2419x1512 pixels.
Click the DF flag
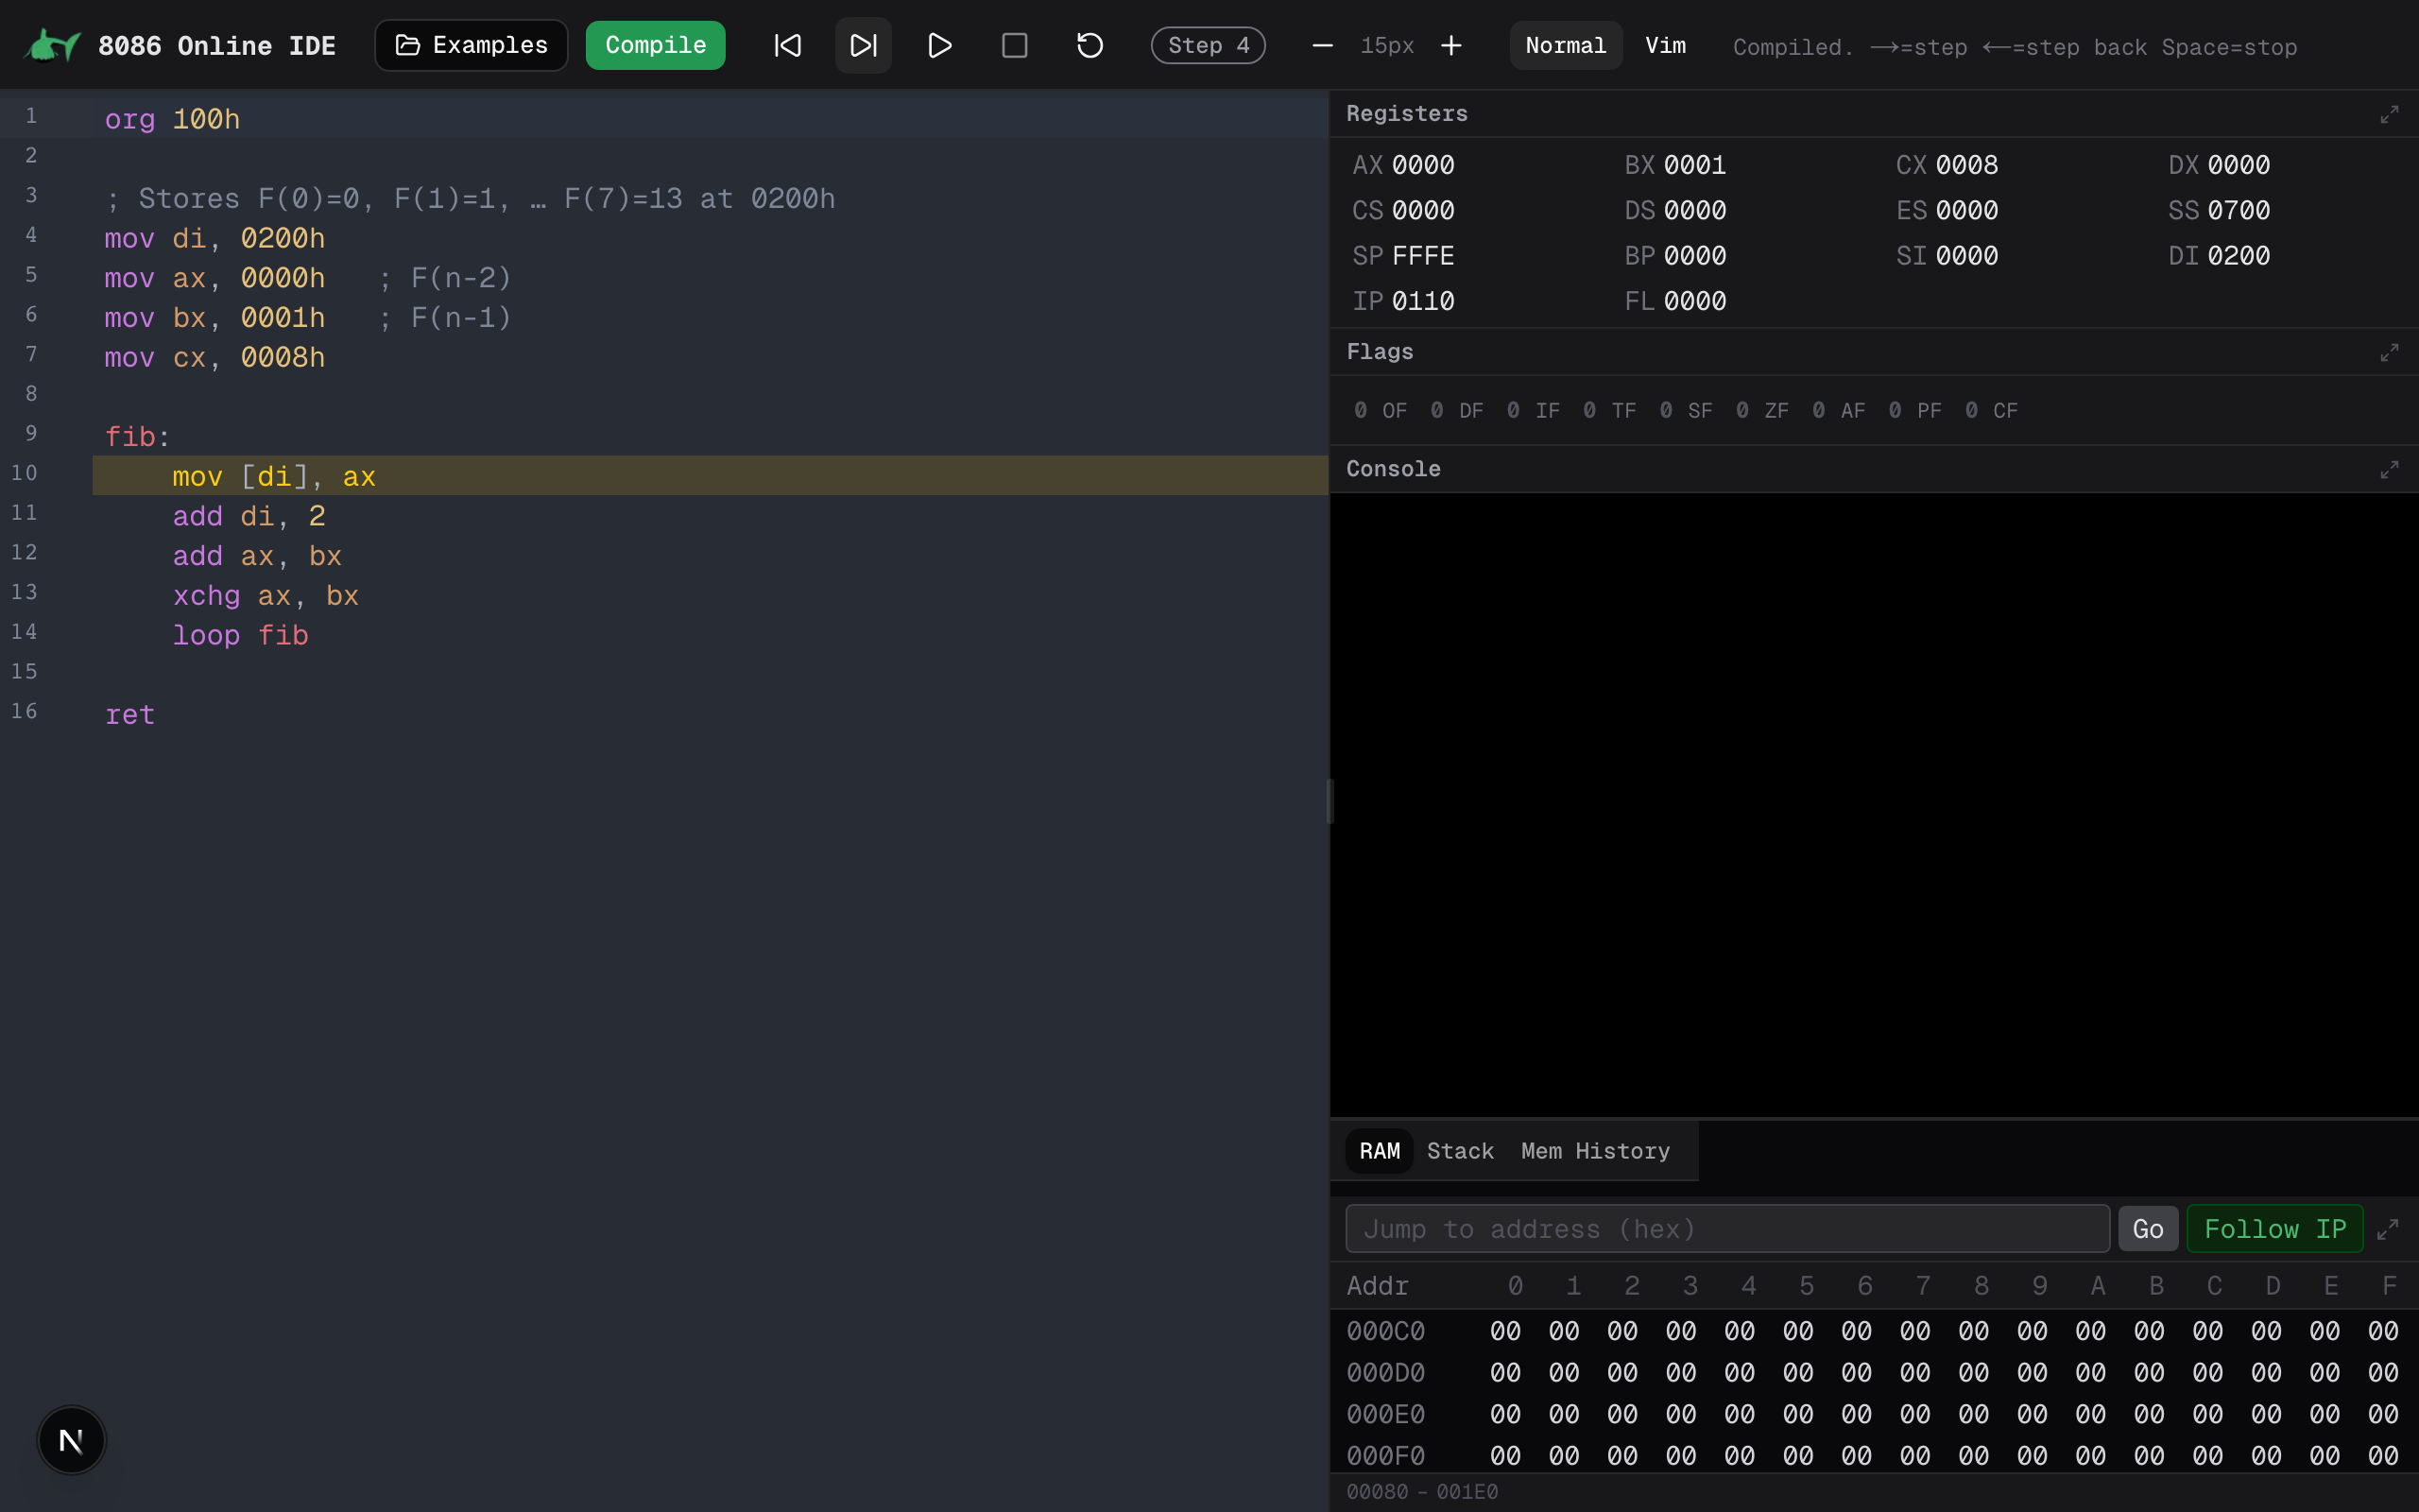[1456, 411]
